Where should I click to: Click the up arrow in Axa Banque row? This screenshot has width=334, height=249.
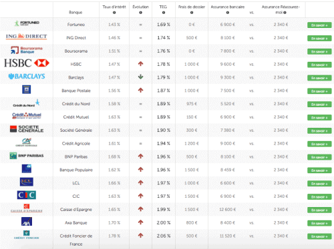coord(140,222)
